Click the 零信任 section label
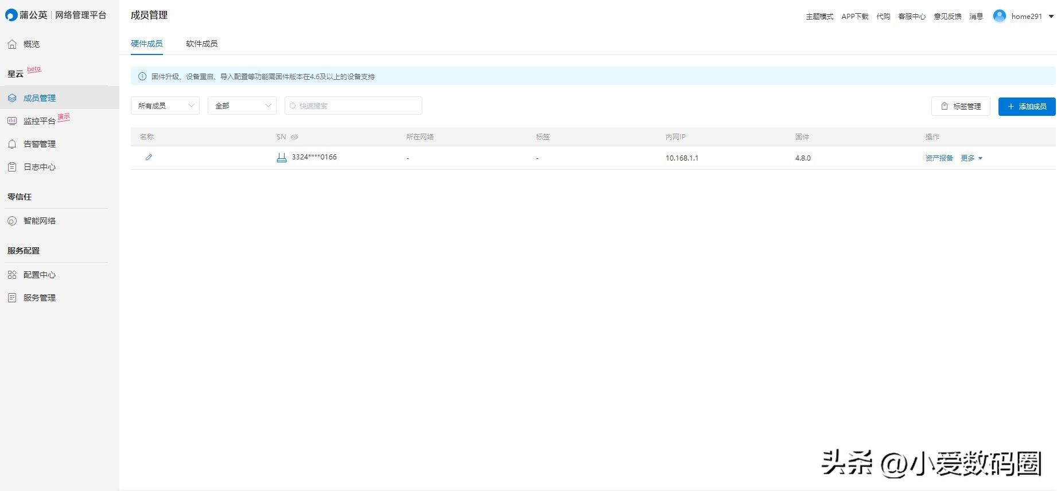The height and width of the screenshot is (491, 1057). 20,197
